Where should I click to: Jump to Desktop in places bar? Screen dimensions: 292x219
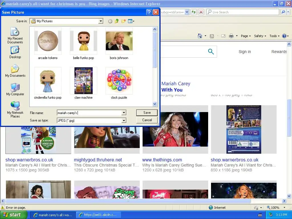(x=15, y=52)
